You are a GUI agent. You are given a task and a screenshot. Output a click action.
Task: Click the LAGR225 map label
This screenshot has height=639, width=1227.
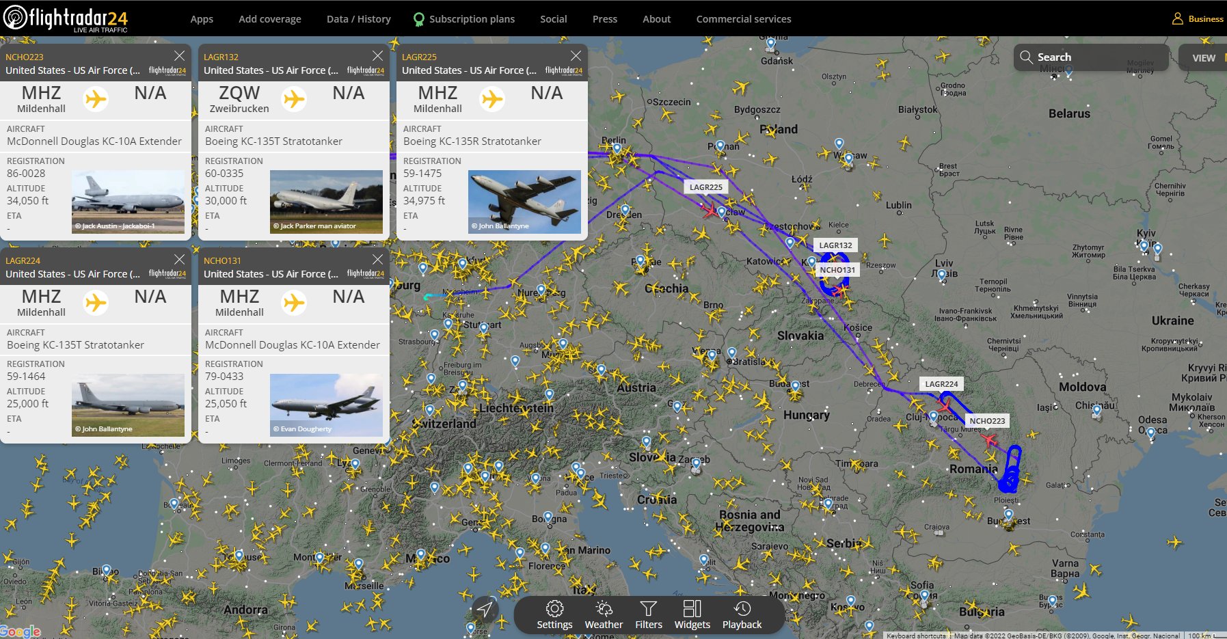(705, 187)
